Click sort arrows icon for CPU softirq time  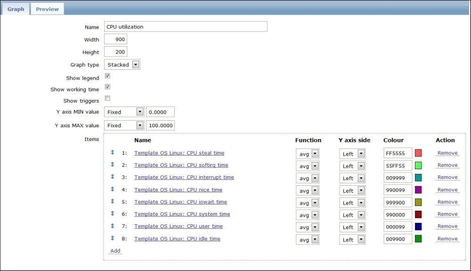(113, 164)
